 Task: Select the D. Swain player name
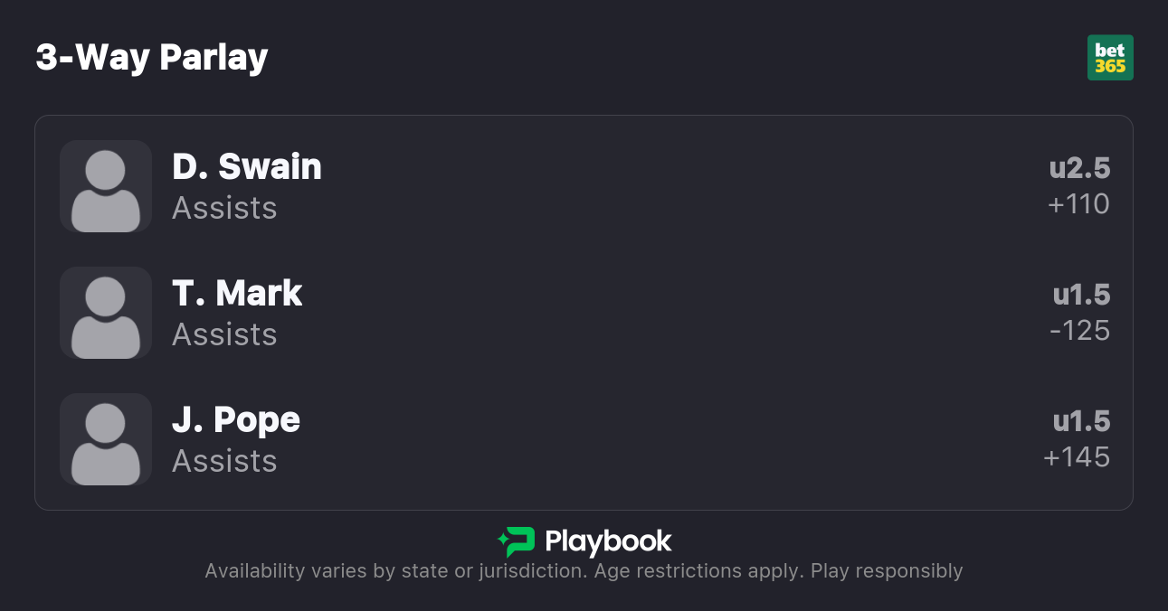click(x=247, y=166)
